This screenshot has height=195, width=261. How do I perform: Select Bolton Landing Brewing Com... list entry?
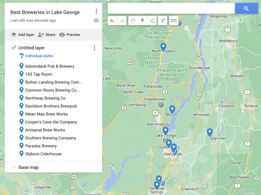(54, 82)
